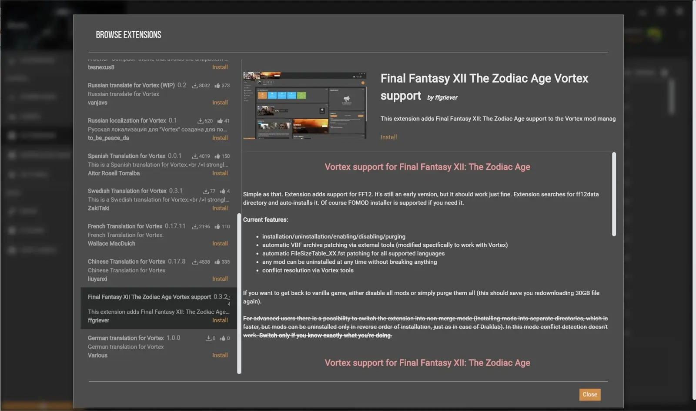
Task: Click the description pane scrollbar thumb
Action: pyautogui.click(x=614, y=194)
